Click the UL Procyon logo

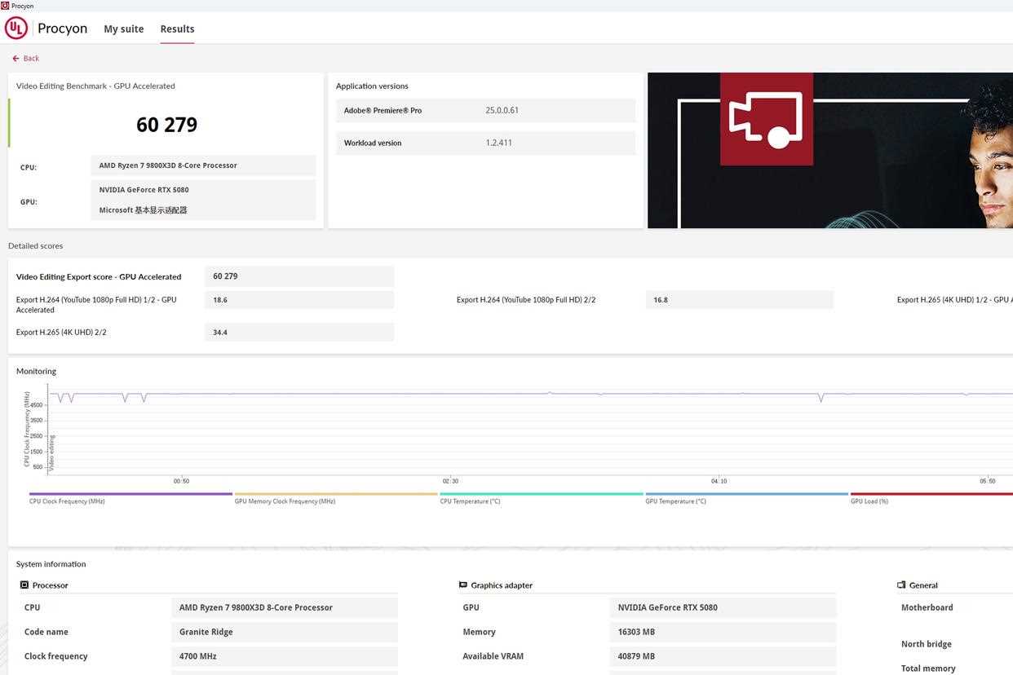click(x=16, y=29)
